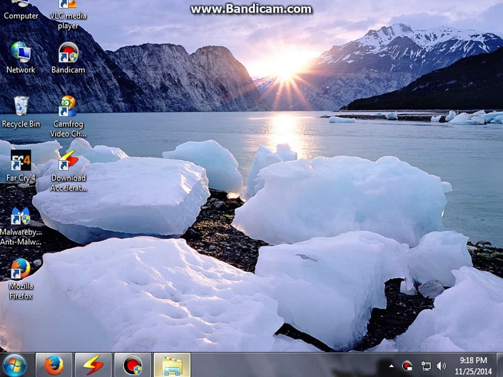The width and height of the screenshot is (503, 377).
Task: Open the Computer desktop icon
Action: [x=21, y=10]
